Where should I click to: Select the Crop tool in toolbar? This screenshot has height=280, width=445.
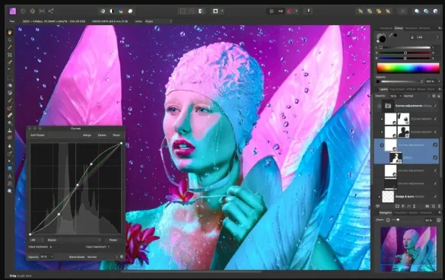[x=10, y=55]
